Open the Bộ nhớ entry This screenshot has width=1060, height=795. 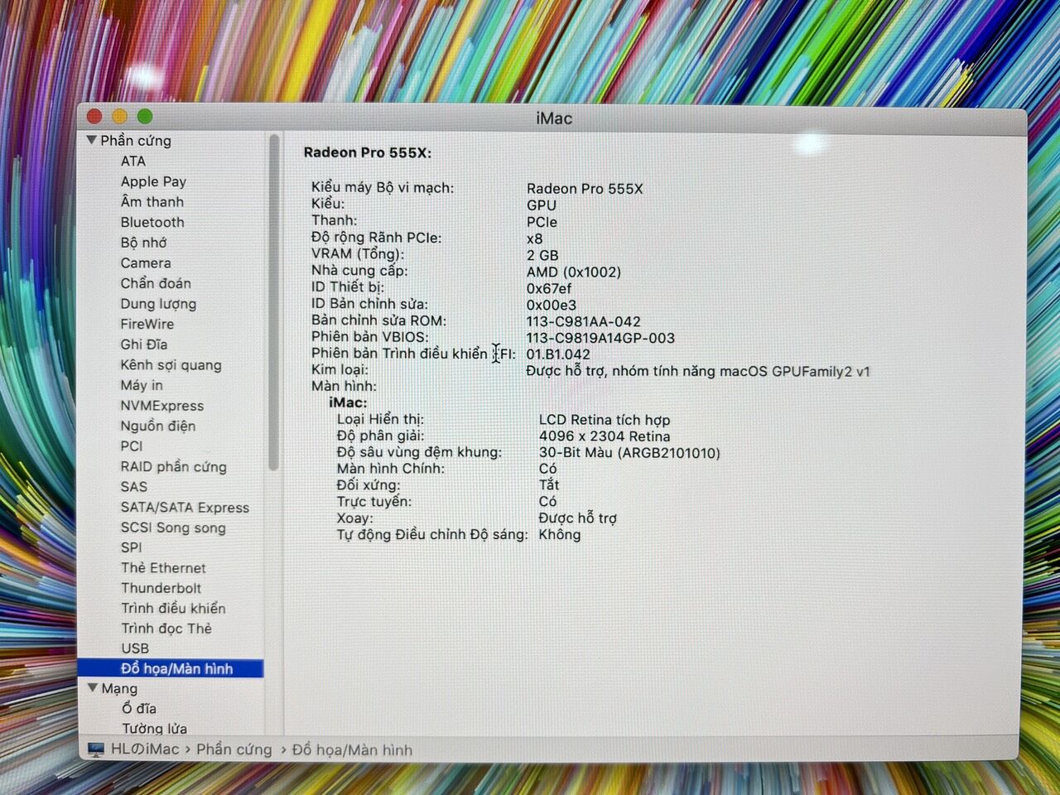[143, 242]
